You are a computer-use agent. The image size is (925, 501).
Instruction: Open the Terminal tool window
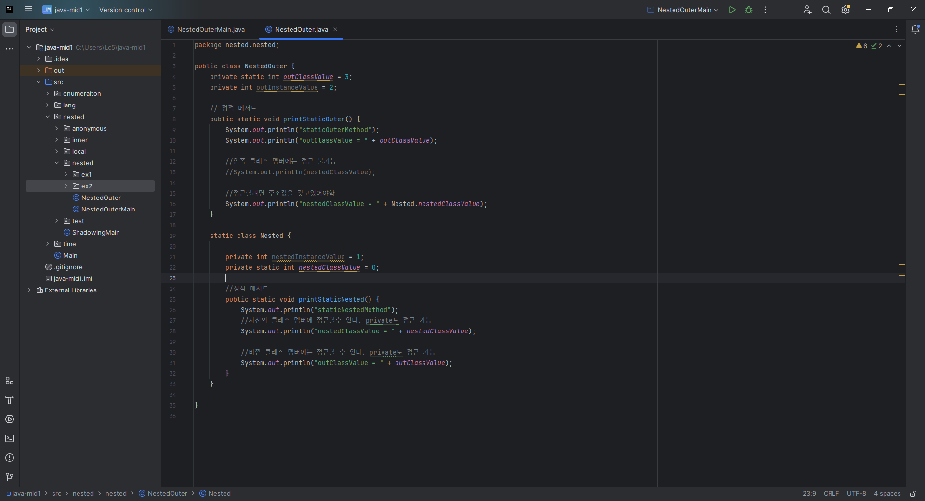[10, 438]
